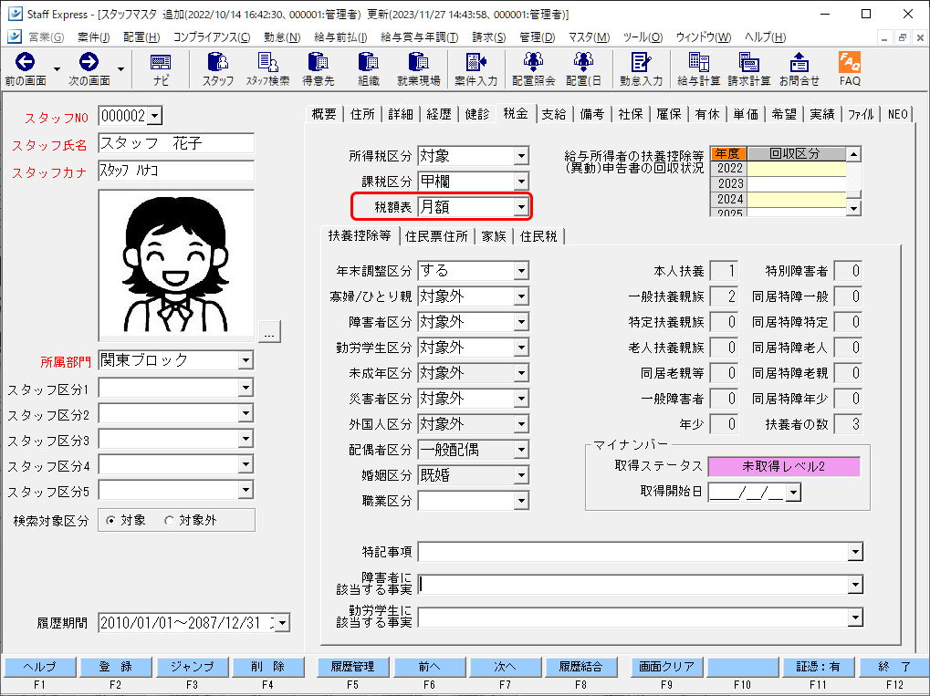Open the 課税区分 dropdown

point(521,182)
